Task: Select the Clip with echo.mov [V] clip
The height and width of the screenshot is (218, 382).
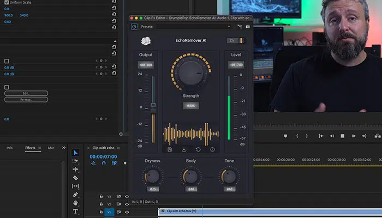Action: click(x=270, y=211)
